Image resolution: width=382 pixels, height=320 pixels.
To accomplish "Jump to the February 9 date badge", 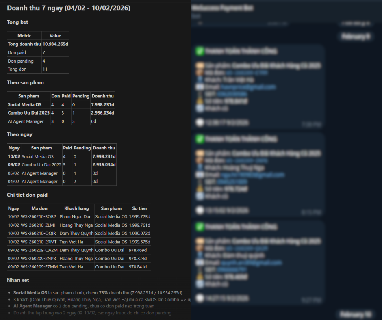I will coord(356,37).
